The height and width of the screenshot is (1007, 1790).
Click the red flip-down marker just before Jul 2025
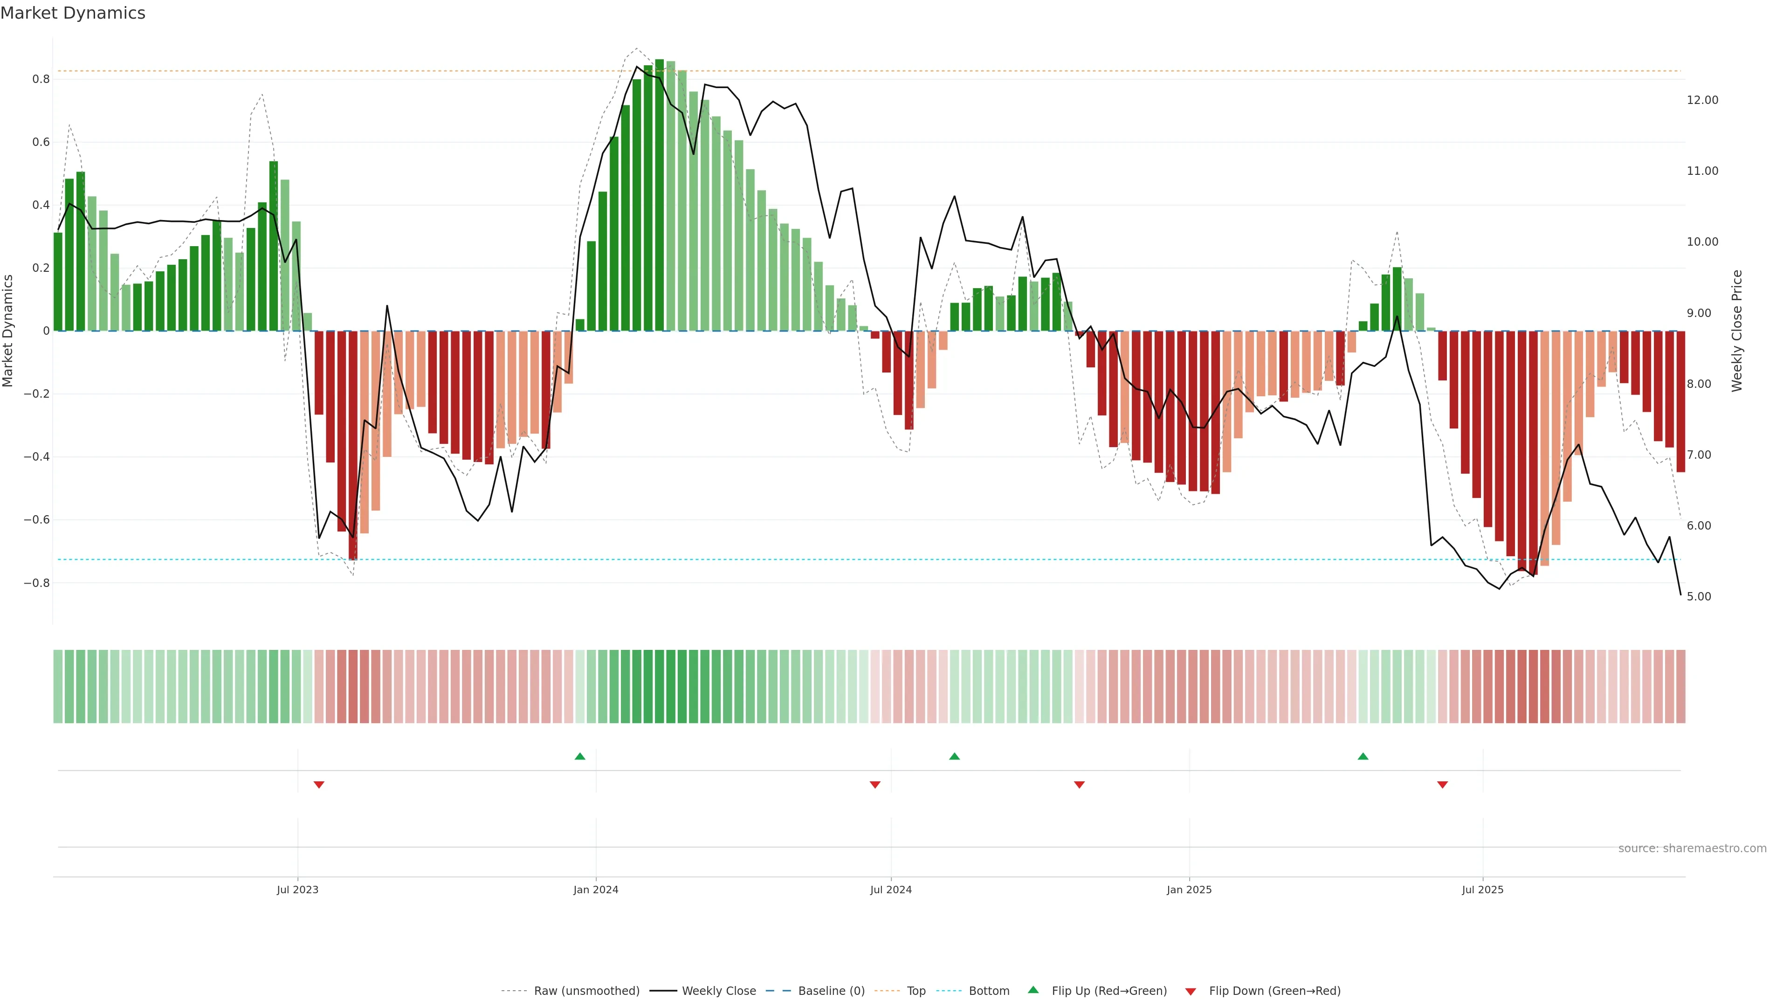pos(1443,785)
